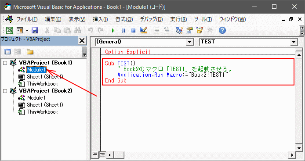Screen dimensions: 305x161
Task: Select Sheet1 (Sheet1) under Book1
Action: tap(45, 77)
